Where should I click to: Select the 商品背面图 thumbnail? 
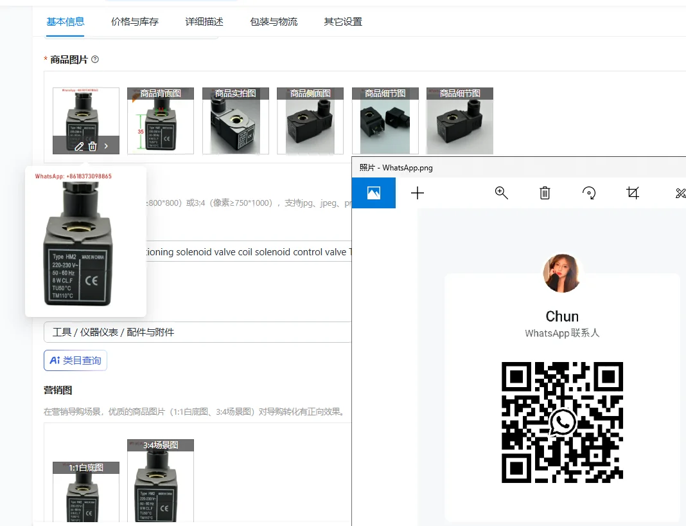click(x=161, y=121)
